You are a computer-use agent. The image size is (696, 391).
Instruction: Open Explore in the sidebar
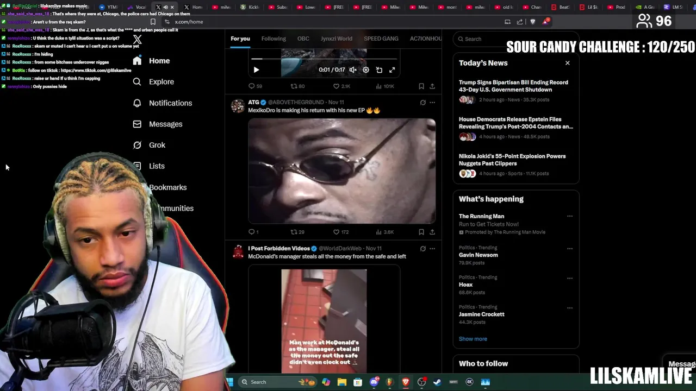(x=154, y=82)
